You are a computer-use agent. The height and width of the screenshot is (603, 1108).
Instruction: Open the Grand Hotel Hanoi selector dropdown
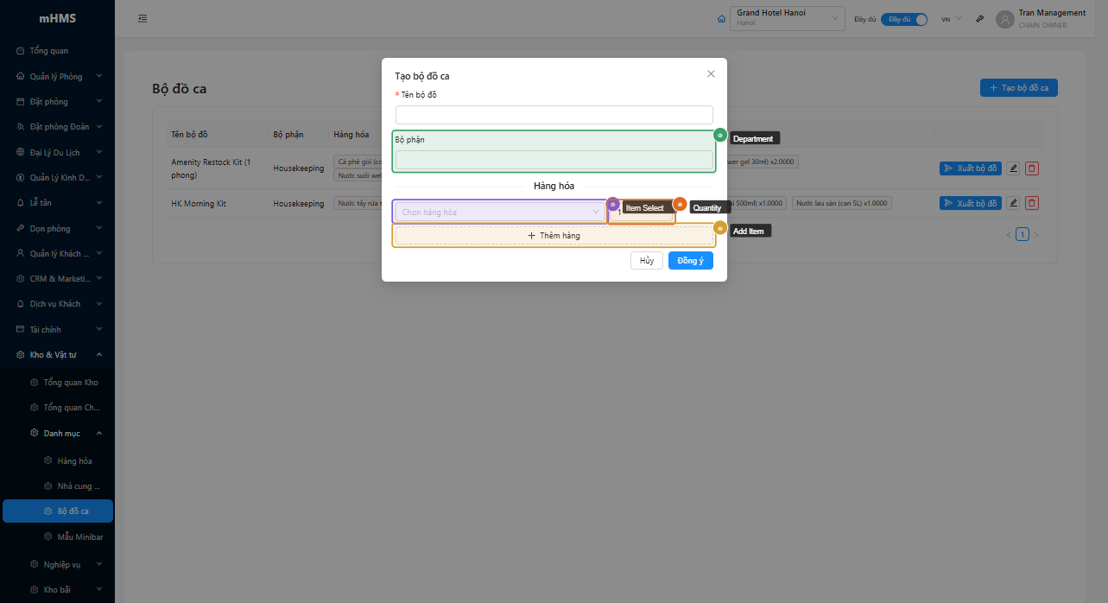(787, 19)
